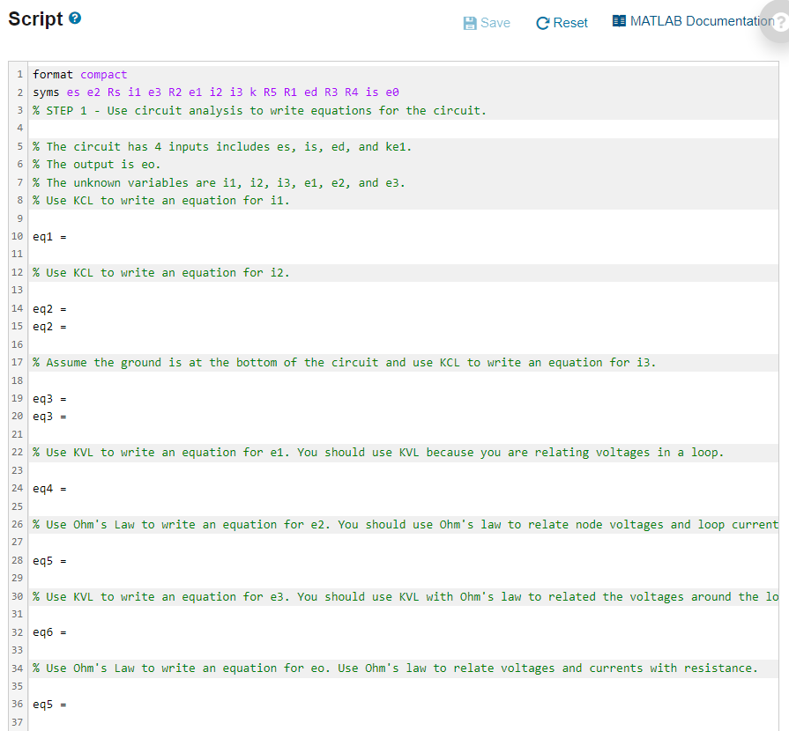Click the comment 'The unknown variables are i1, i2, i3'
Image resolution: width=789 pixels, height=731 pixels.
[219, 182]
